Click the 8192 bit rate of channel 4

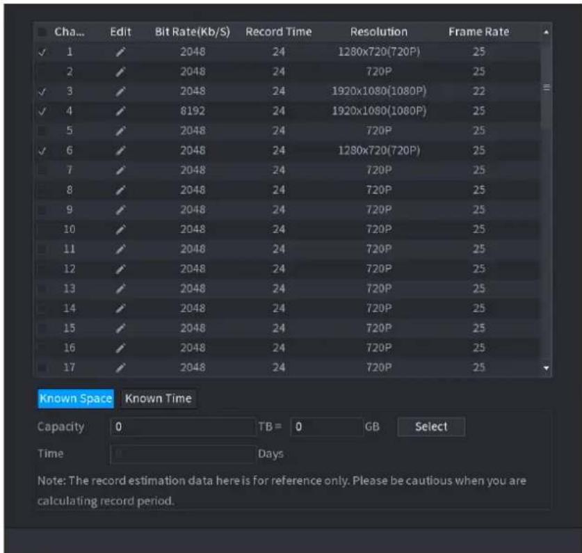pyautogui.click(x=193, y=111)
